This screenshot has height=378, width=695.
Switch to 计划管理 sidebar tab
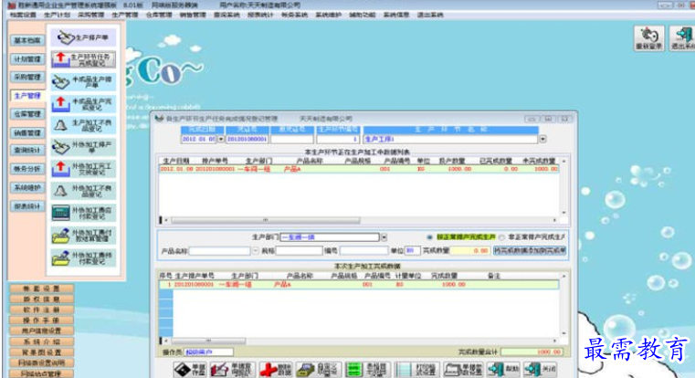click(27, 59)
